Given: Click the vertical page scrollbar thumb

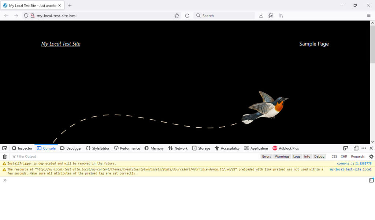Looking at the screenshot, I should click(x=372, y=45).
